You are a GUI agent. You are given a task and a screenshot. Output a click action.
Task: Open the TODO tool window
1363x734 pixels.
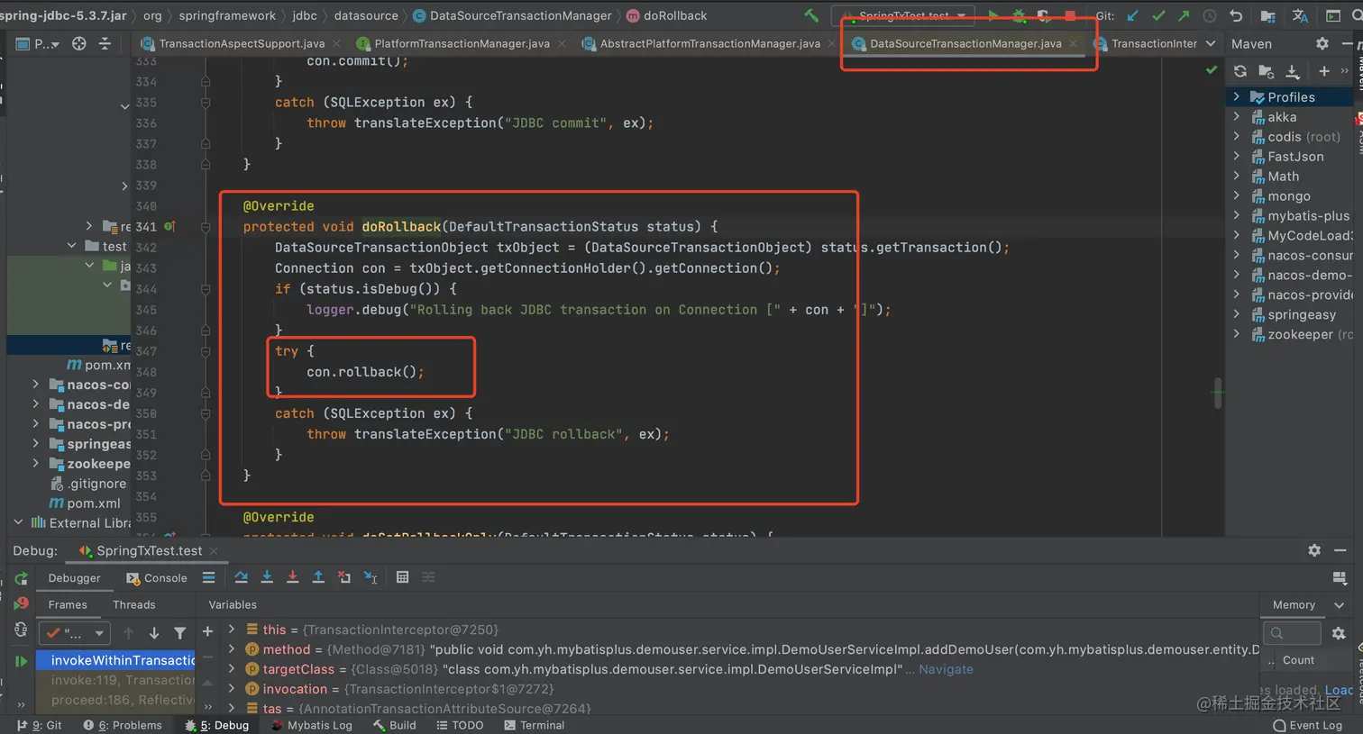coord(460,725)
